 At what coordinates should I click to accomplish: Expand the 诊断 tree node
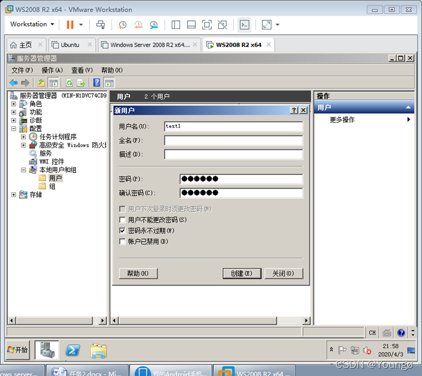pos(14,120)
